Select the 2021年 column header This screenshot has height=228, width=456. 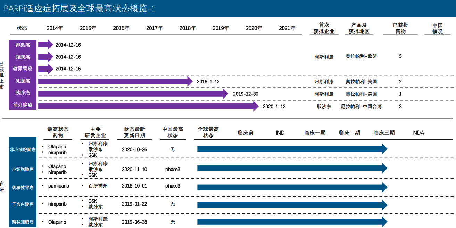click(288, 28)
